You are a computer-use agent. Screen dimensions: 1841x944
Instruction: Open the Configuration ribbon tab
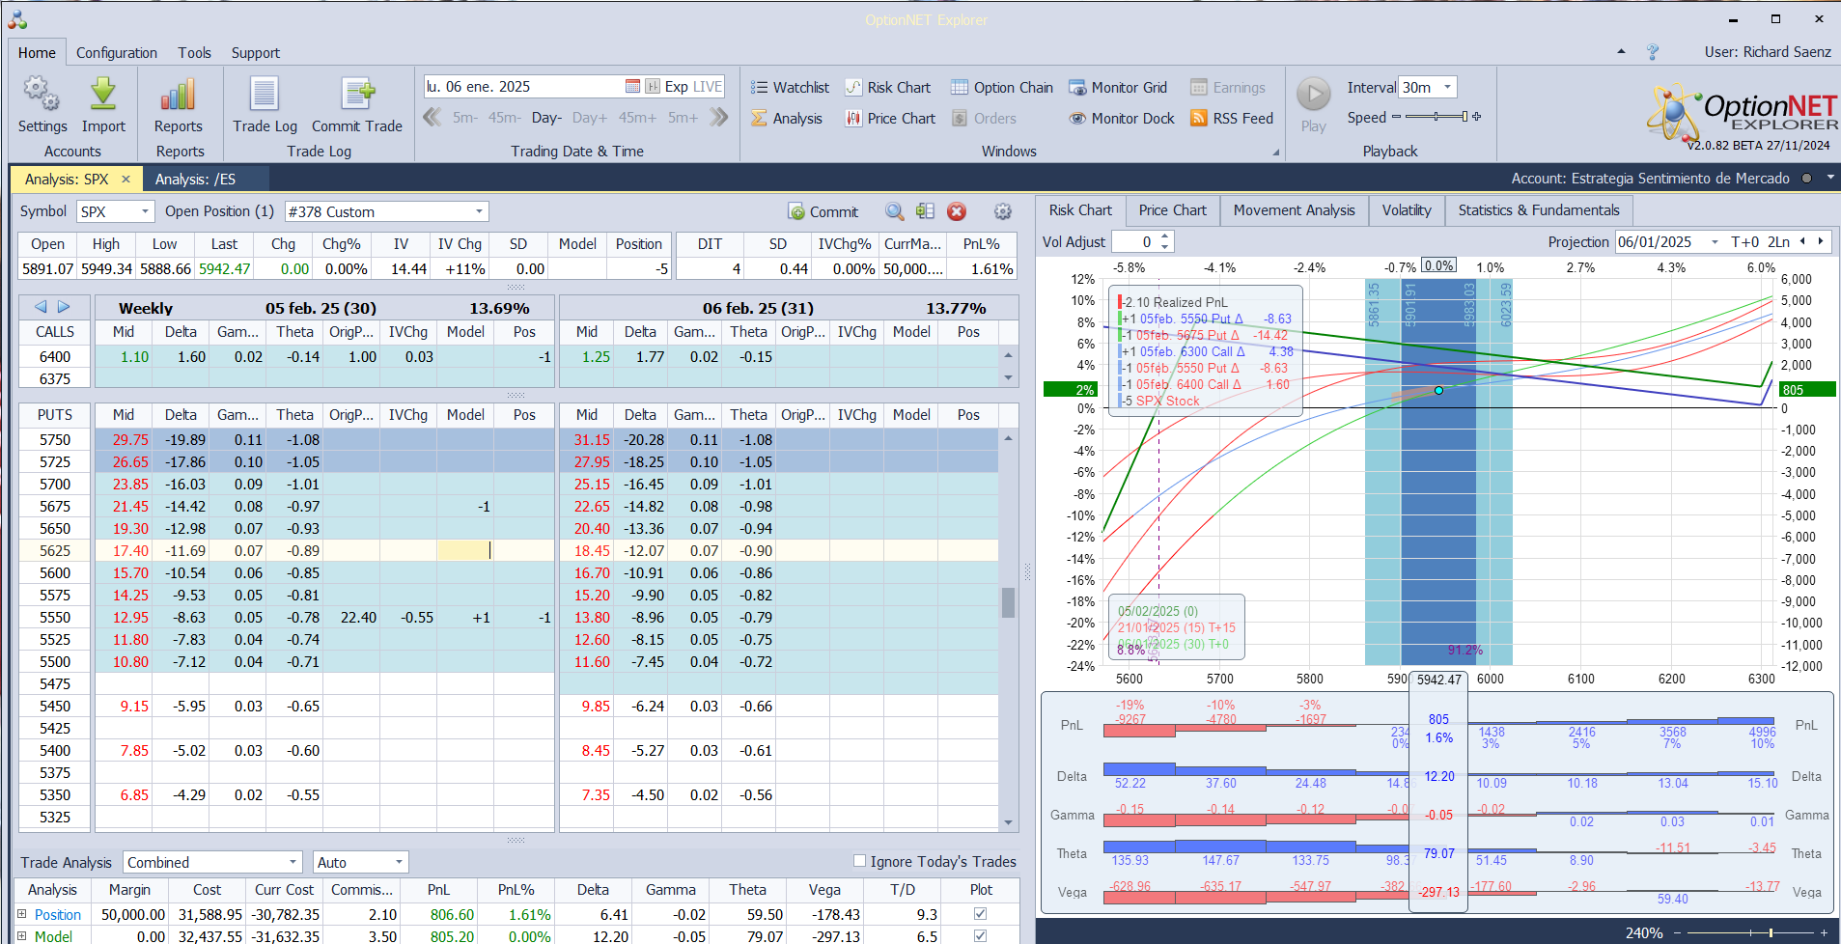116,53
